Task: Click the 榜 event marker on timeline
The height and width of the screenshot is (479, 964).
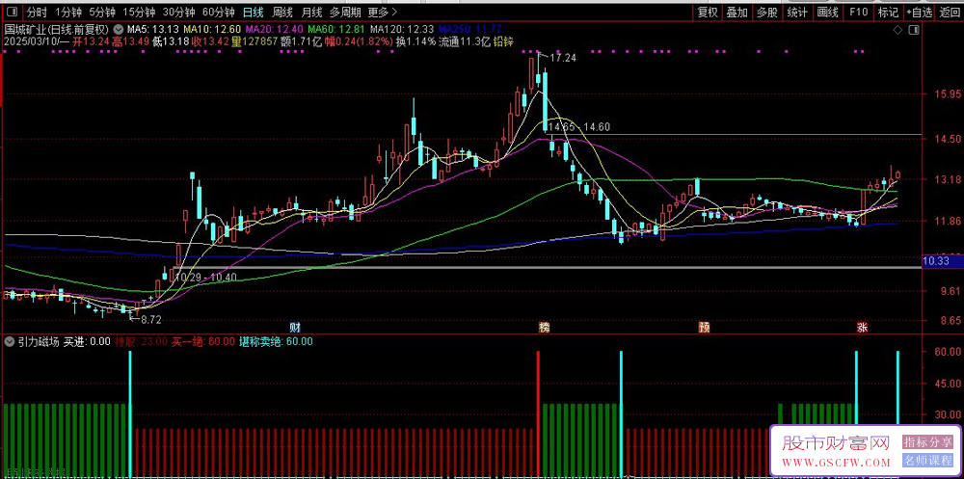Action: pos(544,327)
